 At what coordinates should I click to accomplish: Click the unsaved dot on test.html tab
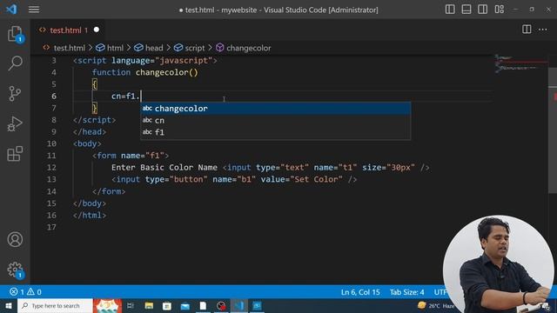(97, 30)
